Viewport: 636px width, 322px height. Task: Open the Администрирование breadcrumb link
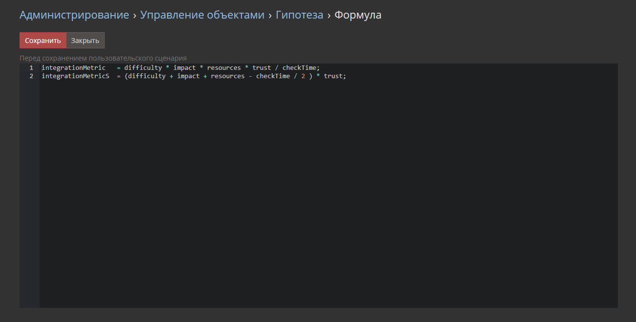74,15
